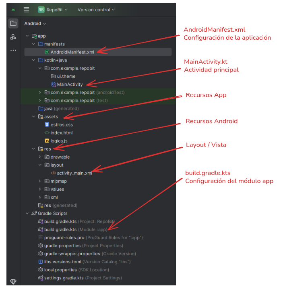
Task: Click the gem icon at sidebar bottom
Action: tap(13, 281)
